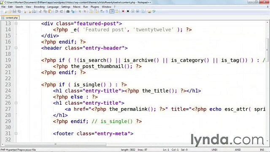
Task: Click the INS insert mode status field
Action: tap(262, 150)
